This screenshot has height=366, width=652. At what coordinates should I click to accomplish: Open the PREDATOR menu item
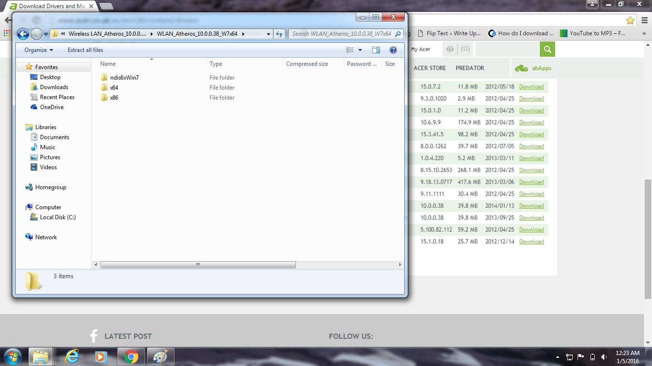[x=470, y=68]
